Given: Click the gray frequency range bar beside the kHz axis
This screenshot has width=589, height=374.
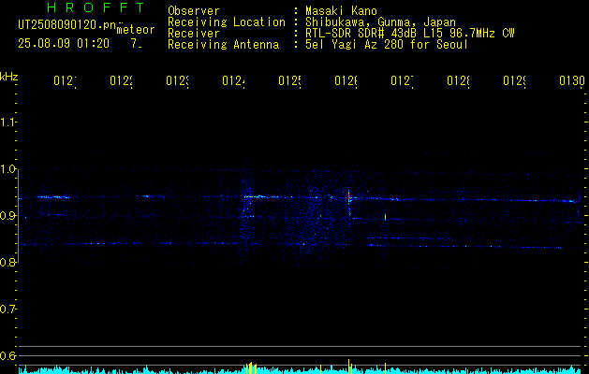Looking at the screenshot, I should [18, 216].
